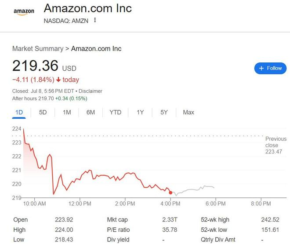Screen dimensions: 290x244
Task: Click the Amazon logo icon
Action: [x=24, y=12]
